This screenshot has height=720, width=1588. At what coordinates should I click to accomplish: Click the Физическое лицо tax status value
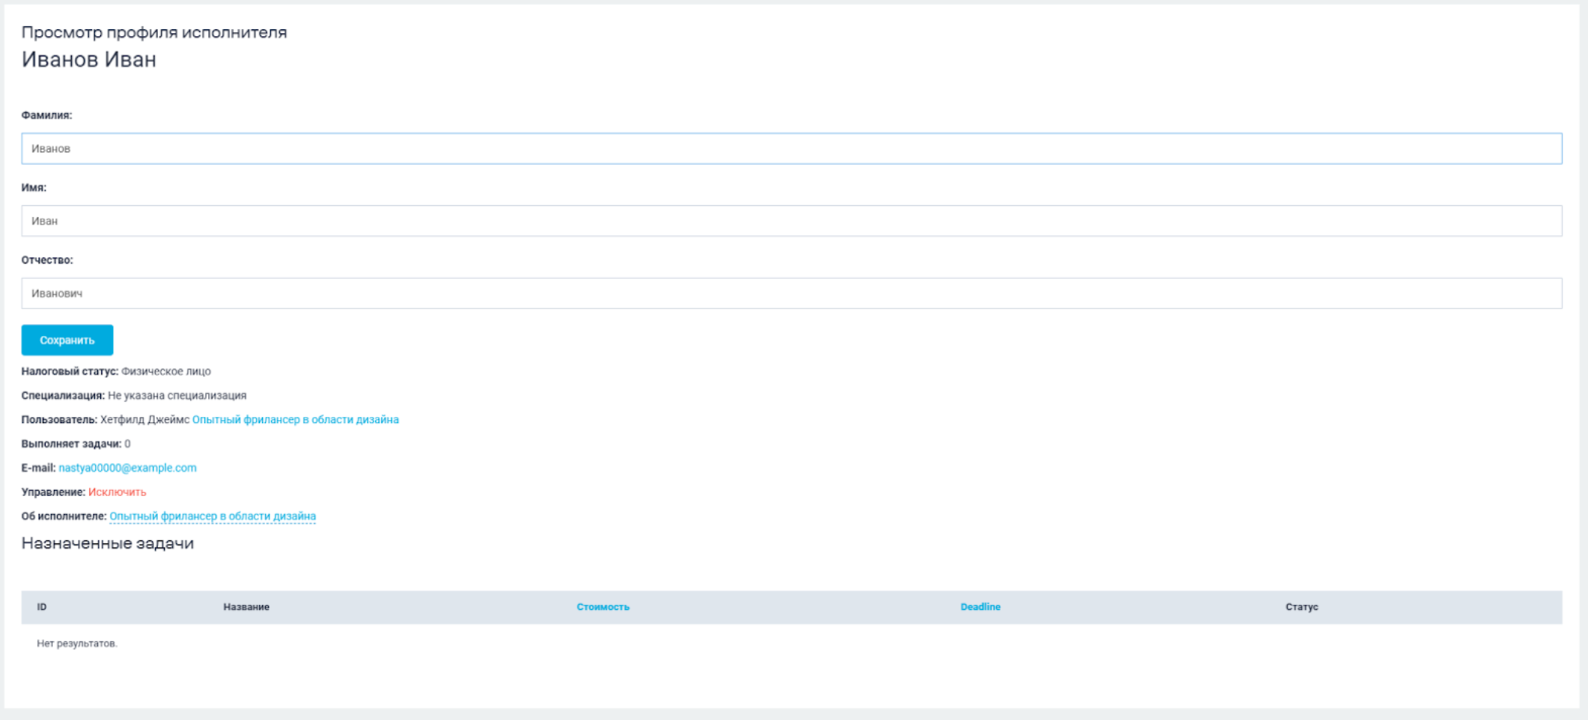pyautogui.click(x=166, y=371)
